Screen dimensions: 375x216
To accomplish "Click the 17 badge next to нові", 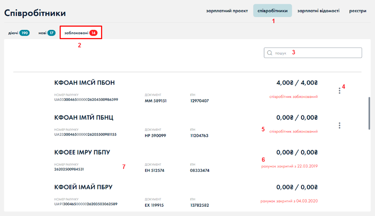I will pyautogui.click(x=51, y=33).
